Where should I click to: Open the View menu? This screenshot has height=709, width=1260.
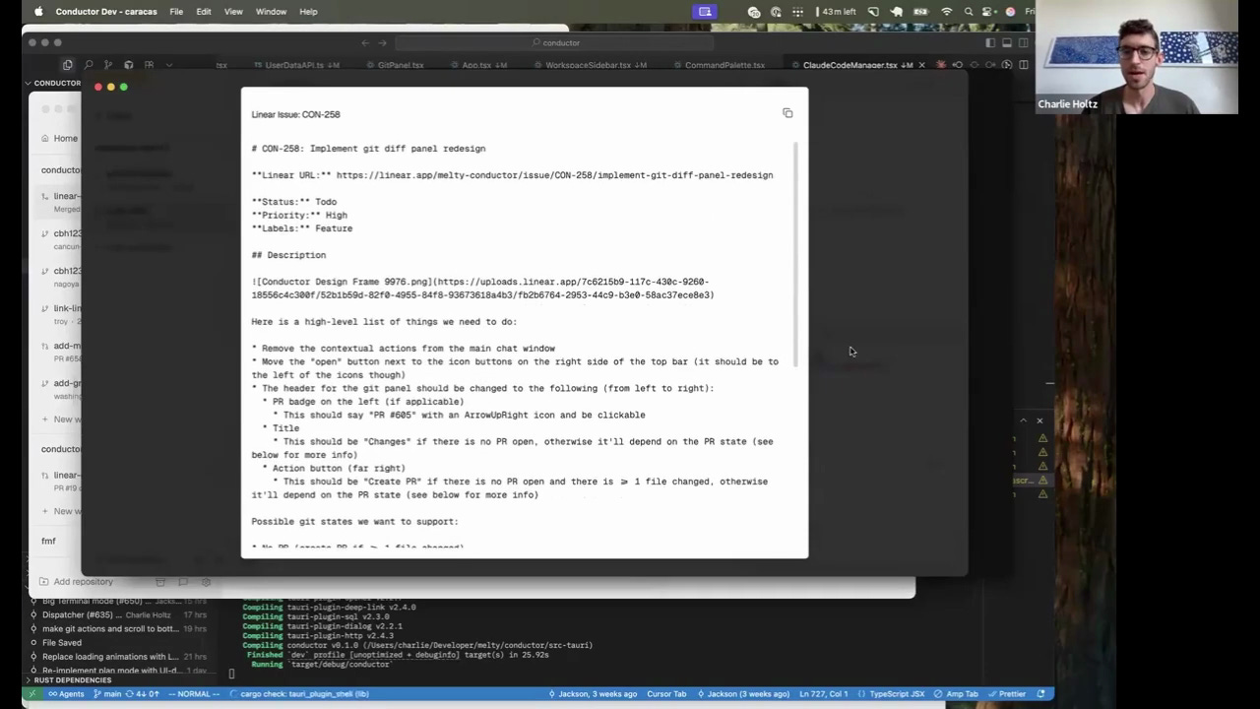233,12
